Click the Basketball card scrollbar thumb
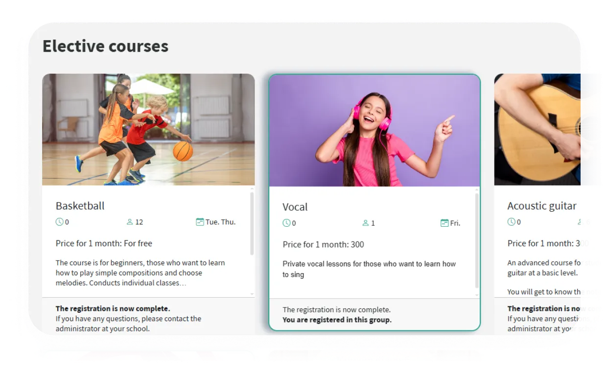Image resolution: width=608 pixels, height=368 pixels. (x=252, y=223)
